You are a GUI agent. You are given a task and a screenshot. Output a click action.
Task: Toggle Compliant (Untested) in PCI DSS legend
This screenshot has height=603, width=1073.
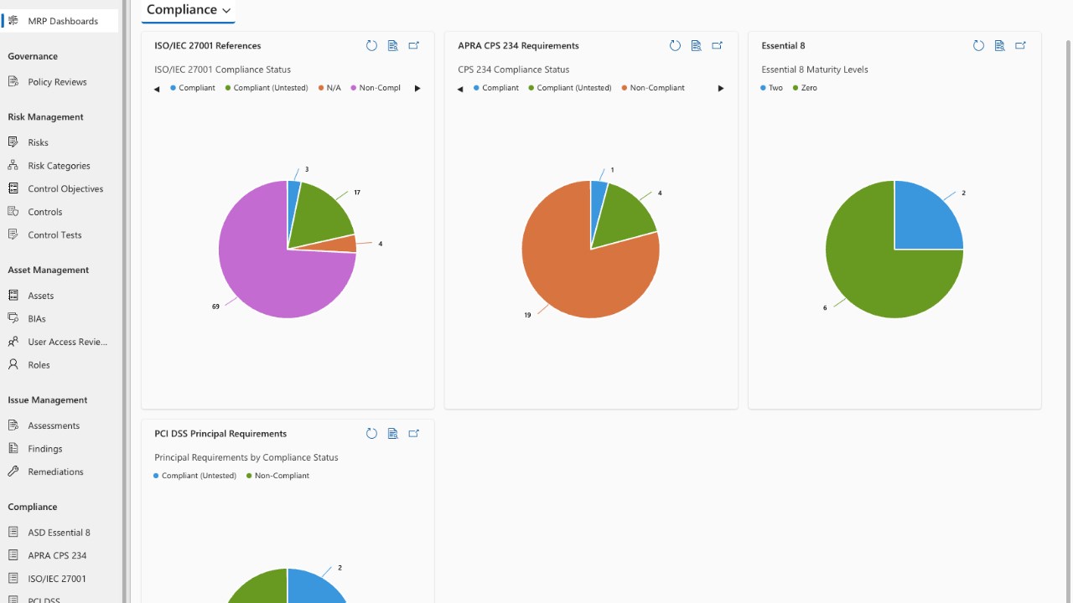click(195, 476)
